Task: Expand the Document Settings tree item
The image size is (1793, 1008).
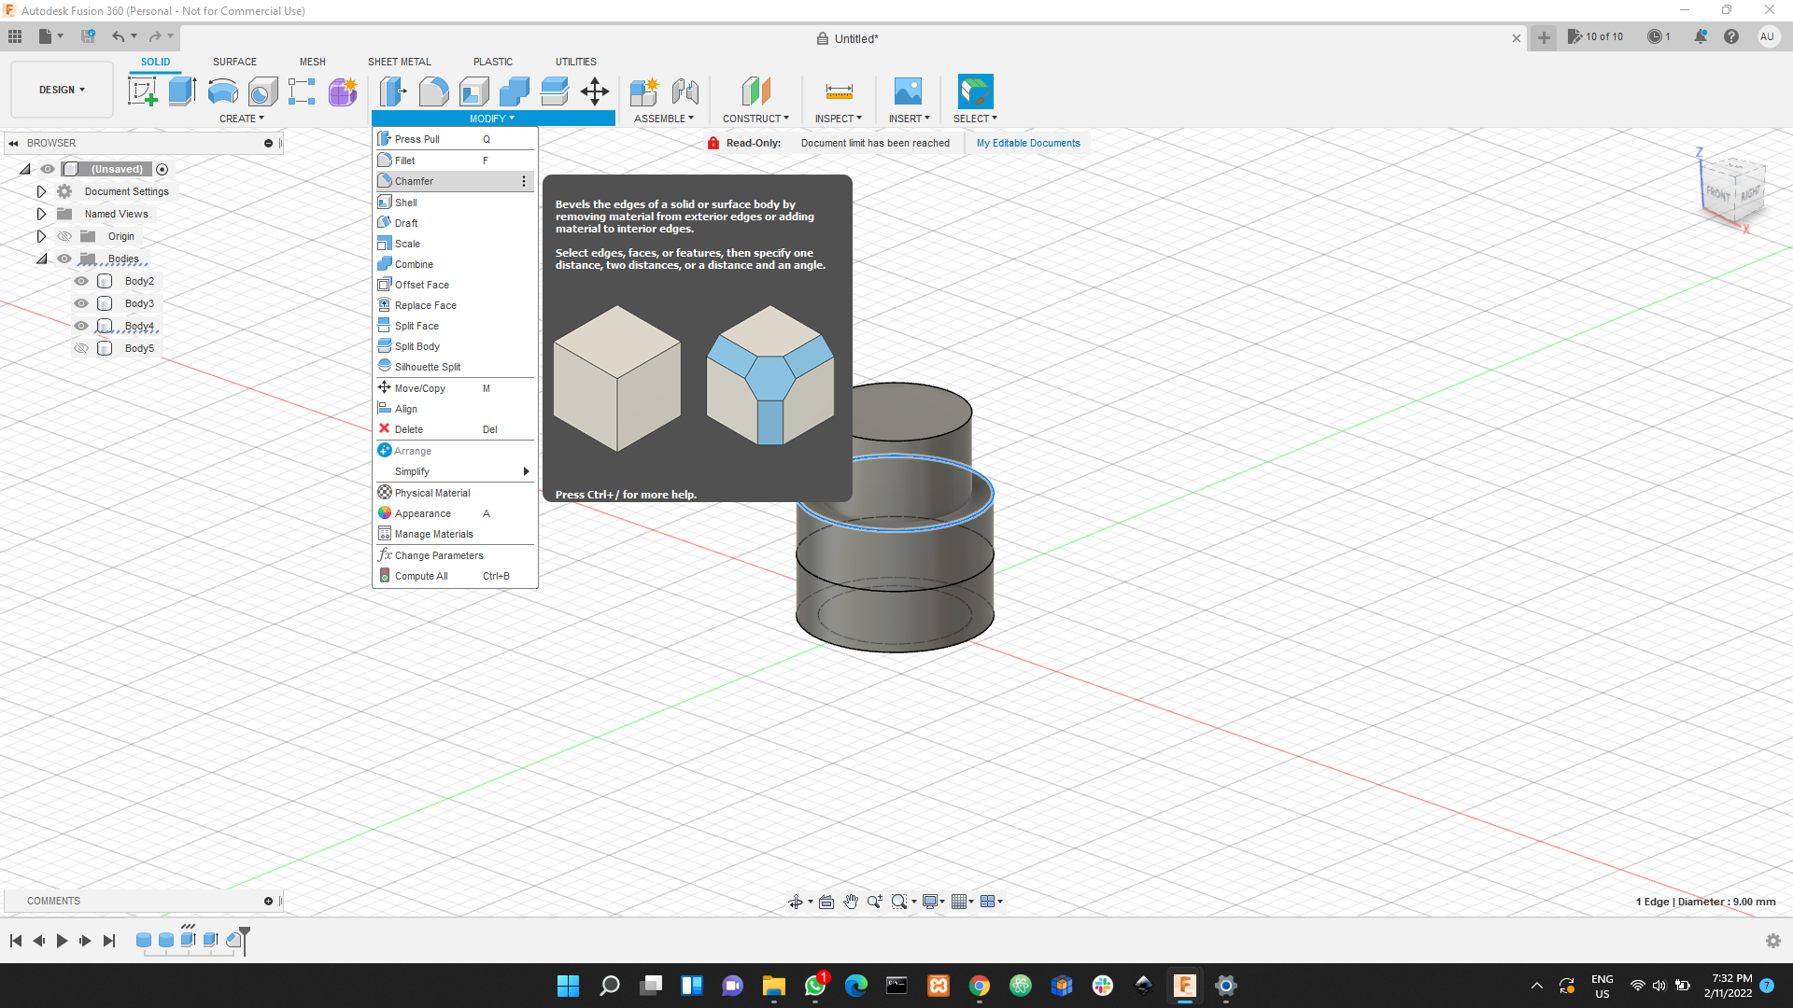Action: click(41, 191)
